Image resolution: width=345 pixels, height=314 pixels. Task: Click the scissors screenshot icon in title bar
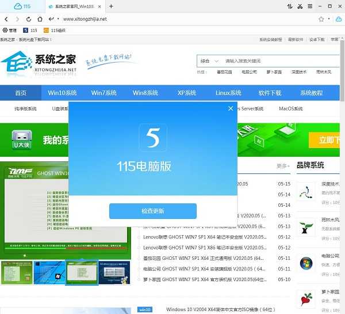click(300, 6)
